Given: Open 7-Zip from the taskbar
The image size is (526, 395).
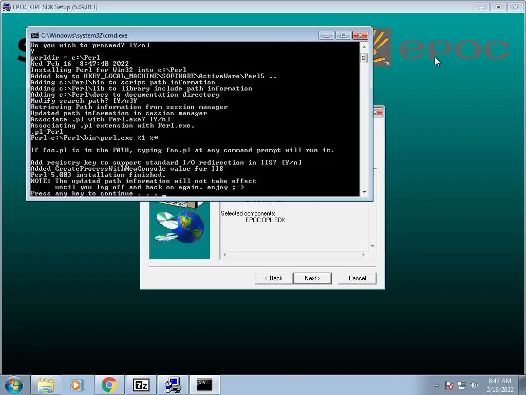Looking at the screenshot, I should point(141,385).
